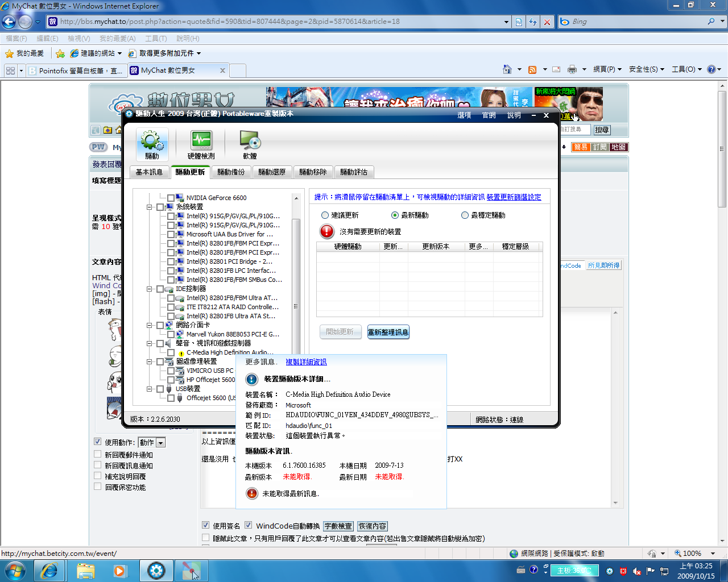Check 新回覆郵件通知 option on the webpage
The width and height of the screenshot is (728, 582).
pyautogui.click(x=98, y=454)
